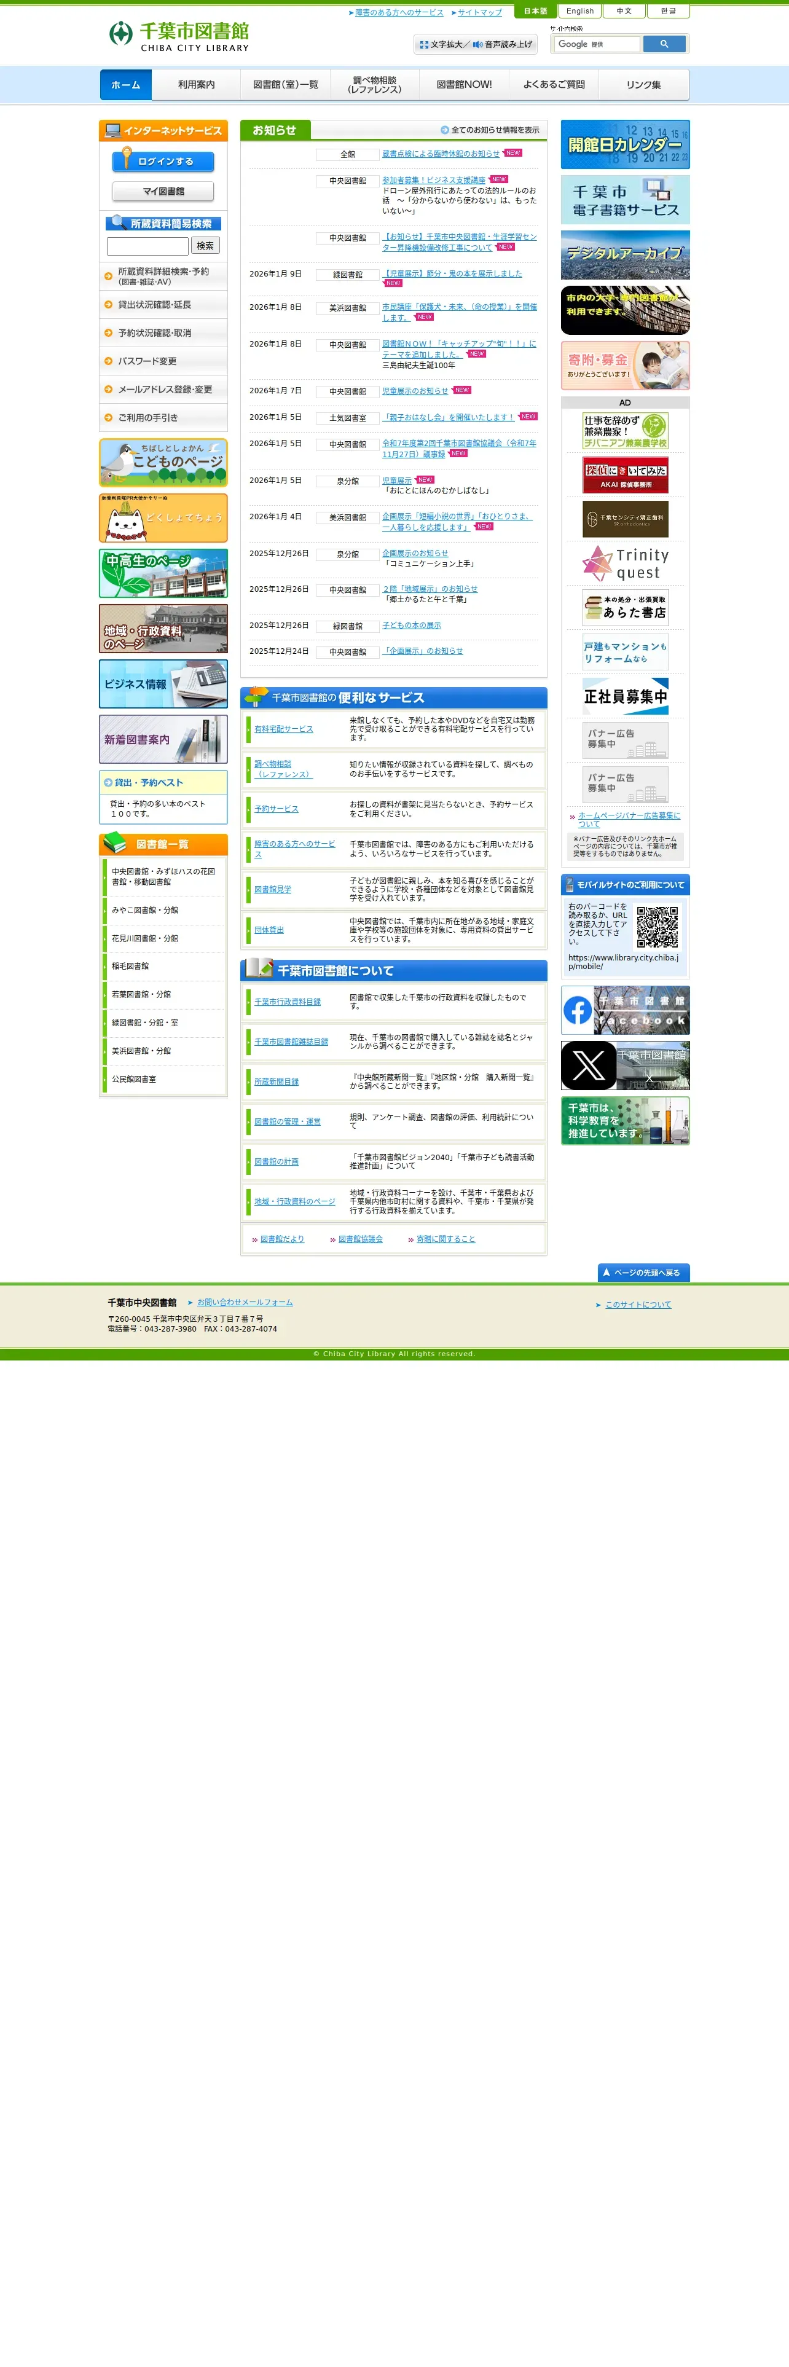The image size is (789, 2367).
Task: Open the 科学教育を推進 banner
Action: click(624, 1120)
